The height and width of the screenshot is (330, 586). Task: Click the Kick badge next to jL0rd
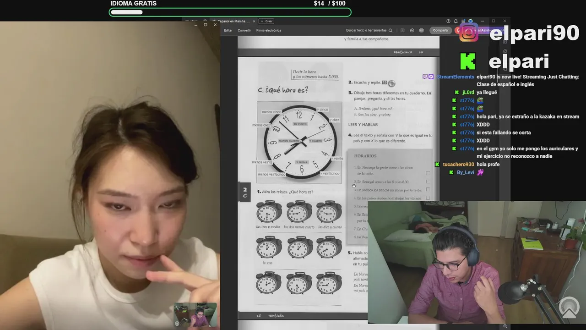point(457,93)
